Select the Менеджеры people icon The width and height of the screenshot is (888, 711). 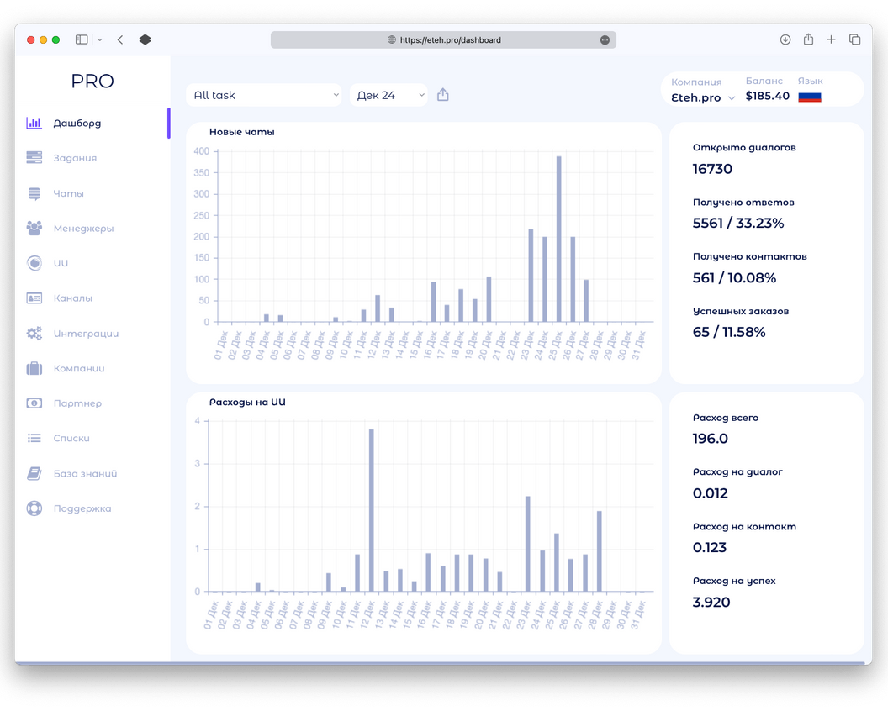coord(34,228)
